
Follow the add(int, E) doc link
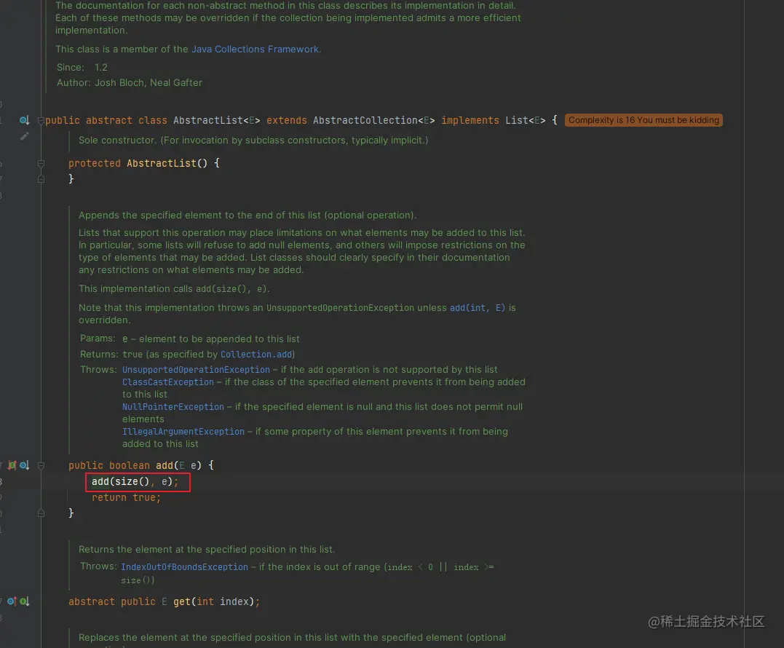click(478, 307)
